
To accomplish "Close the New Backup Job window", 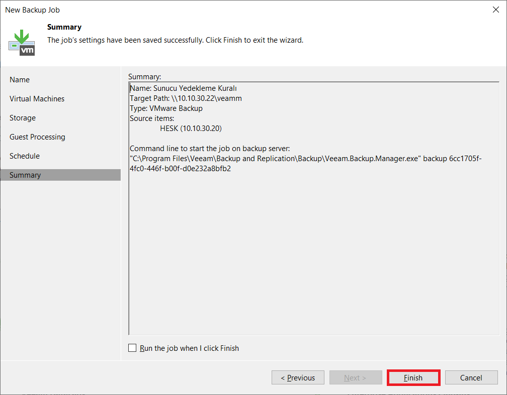I will [495, 10].
